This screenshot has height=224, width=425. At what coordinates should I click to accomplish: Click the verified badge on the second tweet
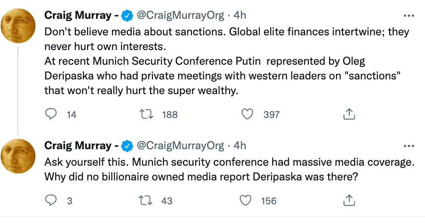click(127, 146)
